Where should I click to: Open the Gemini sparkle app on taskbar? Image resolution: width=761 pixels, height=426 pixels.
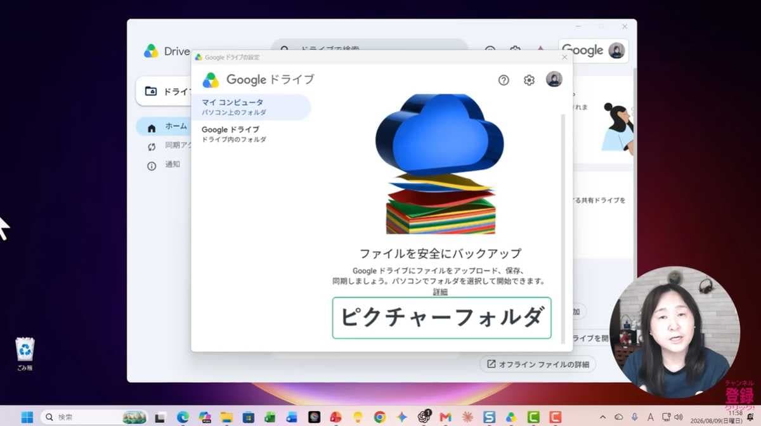(x=401, y=417)
